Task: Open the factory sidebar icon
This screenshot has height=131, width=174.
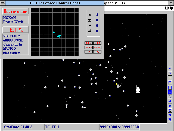Action: pos(170,101)
